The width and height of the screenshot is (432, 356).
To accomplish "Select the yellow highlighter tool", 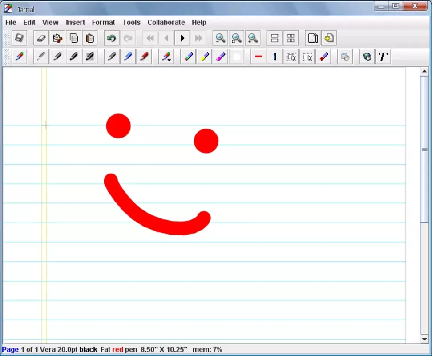I will click(x=204, y=57).
